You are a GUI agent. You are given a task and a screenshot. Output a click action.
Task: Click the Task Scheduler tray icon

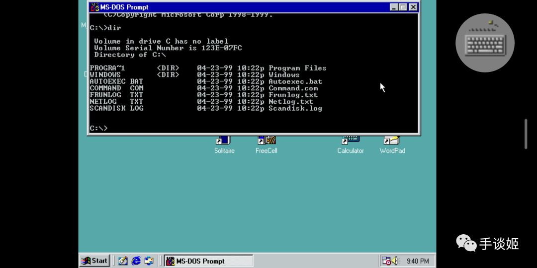click(386, 261)
